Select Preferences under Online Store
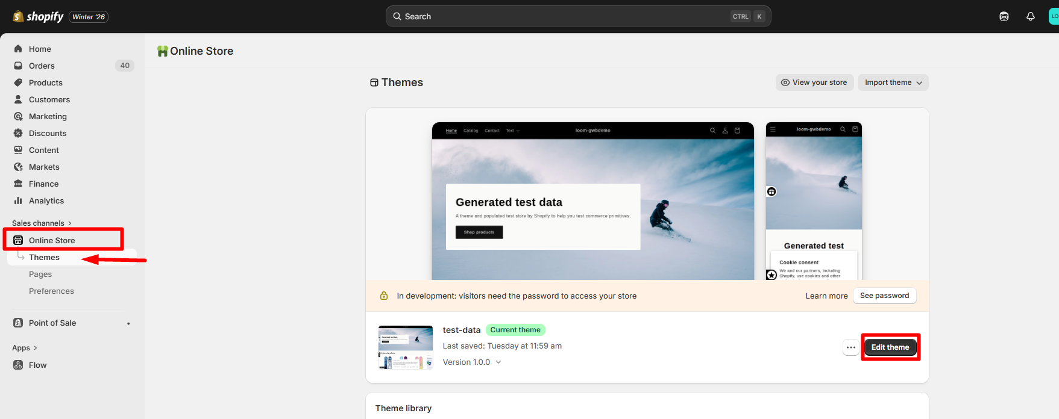Viewport: 1059px width, 419px height. point(51,291)
